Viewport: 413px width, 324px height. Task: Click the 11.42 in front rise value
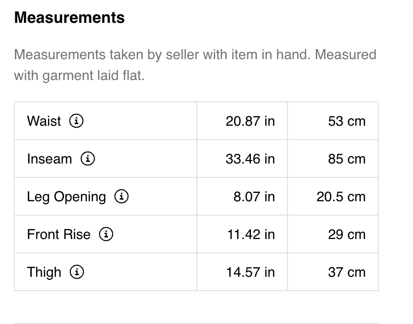251,235
